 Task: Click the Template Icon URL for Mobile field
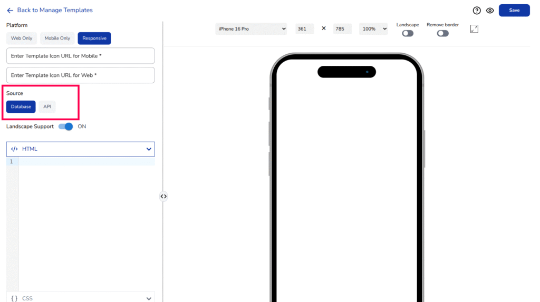80,56
